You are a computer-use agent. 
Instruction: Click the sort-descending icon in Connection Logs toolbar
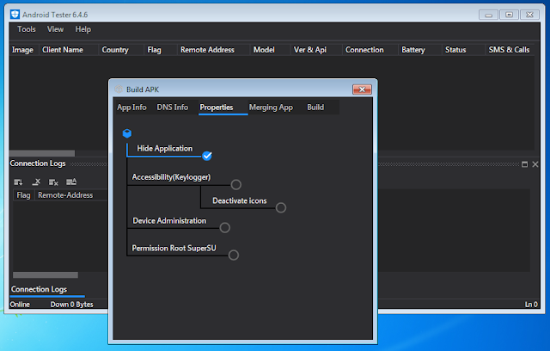(x=18, y=182)
